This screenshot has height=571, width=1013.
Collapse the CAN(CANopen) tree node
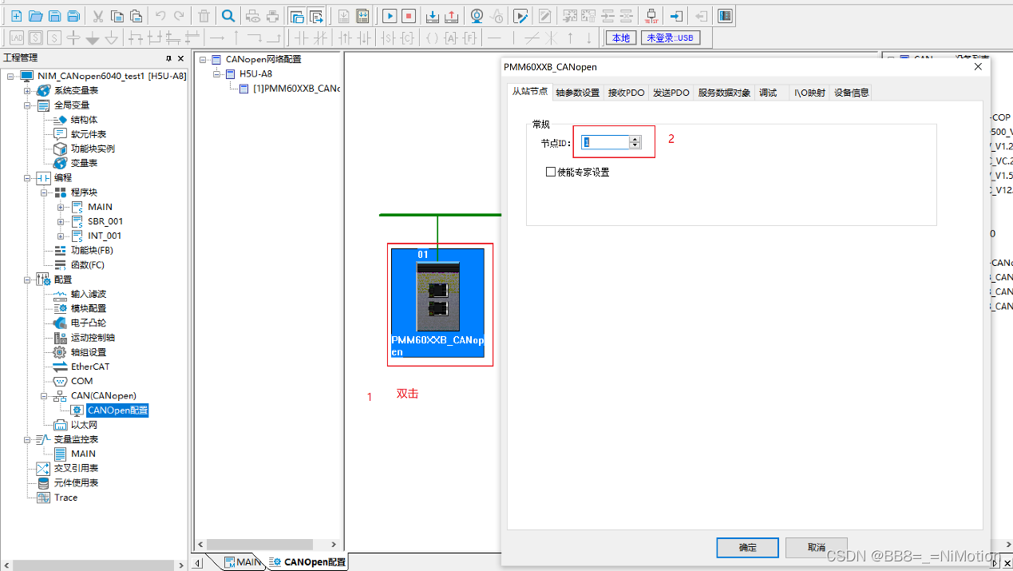[44, 395]
